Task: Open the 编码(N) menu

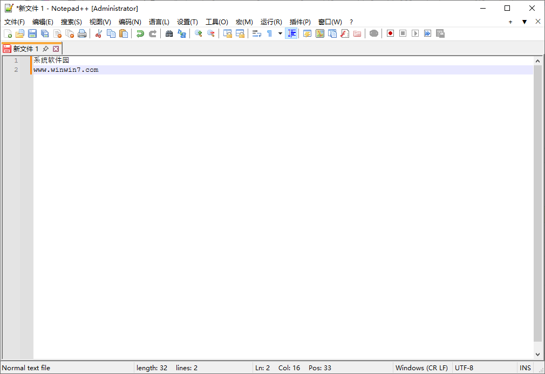Action: (x=130, y=22)
